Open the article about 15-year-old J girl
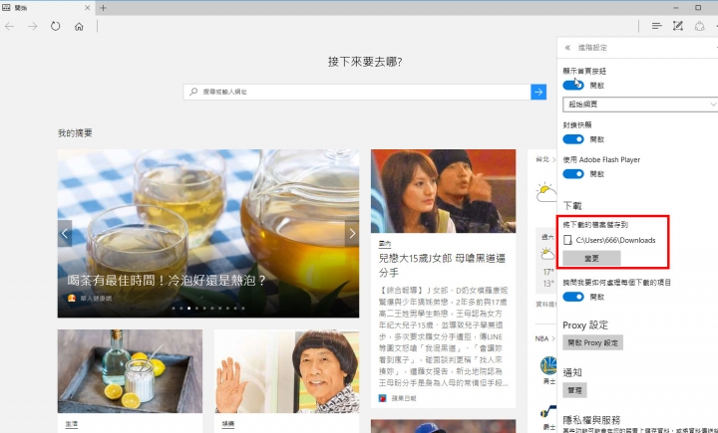The image size is (718, 433). pyautogui.click(x=442, y=265)
